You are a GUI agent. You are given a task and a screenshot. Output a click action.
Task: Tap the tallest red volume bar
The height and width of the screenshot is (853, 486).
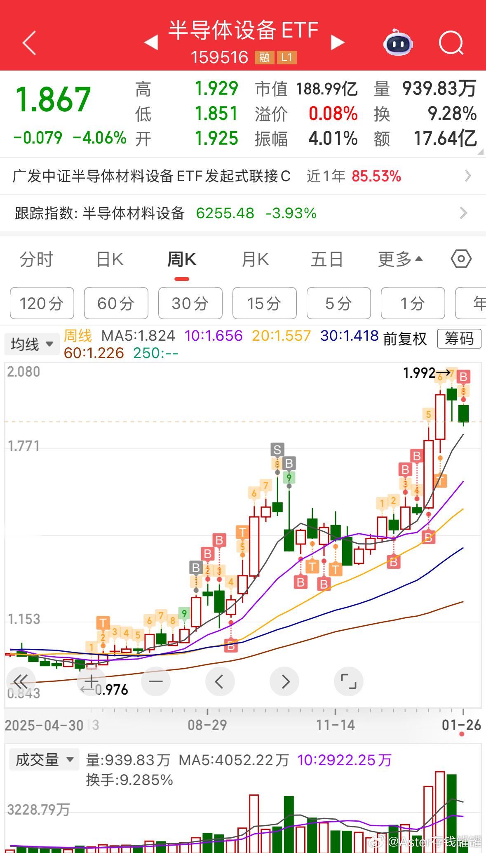440,812
